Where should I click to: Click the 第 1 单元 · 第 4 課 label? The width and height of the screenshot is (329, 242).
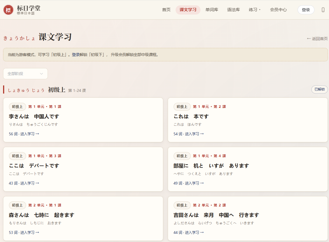209,156
